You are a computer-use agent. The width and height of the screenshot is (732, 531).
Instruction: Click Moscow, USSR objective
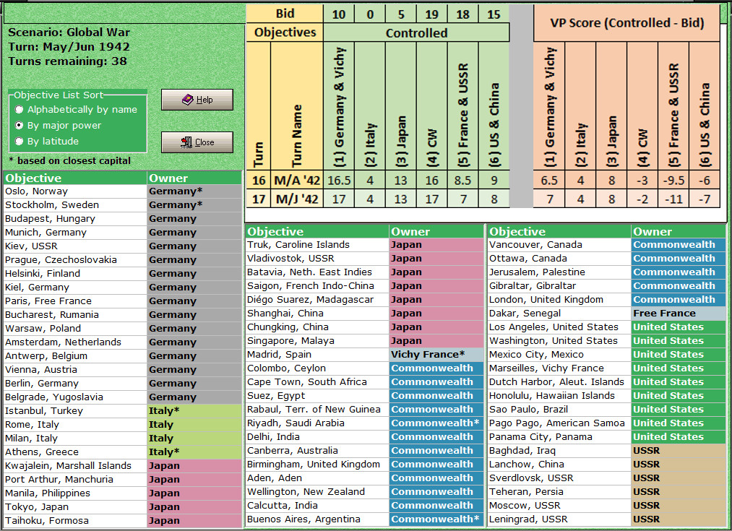pos(607,506)
